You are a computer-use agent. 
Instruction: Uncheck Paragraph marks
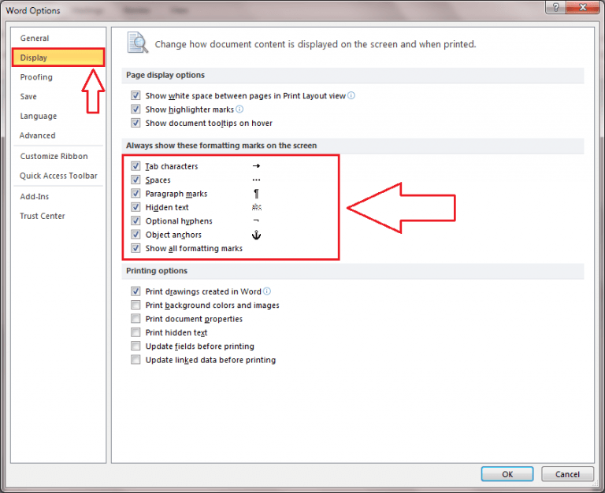135,193
